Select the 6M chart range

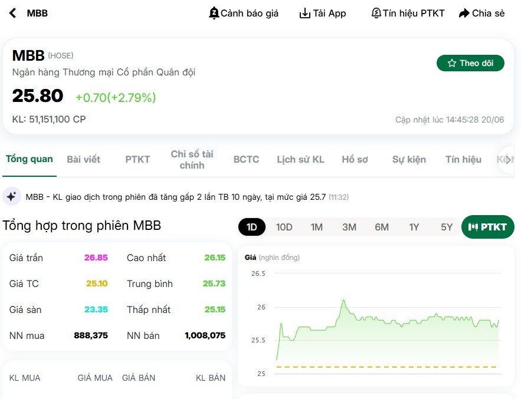coord(382,227)
